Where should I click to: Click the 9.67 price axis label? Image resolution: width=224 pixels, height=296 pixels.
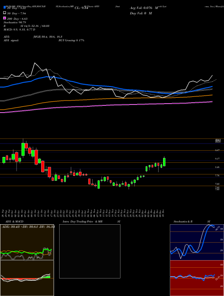tap(217, 150)
